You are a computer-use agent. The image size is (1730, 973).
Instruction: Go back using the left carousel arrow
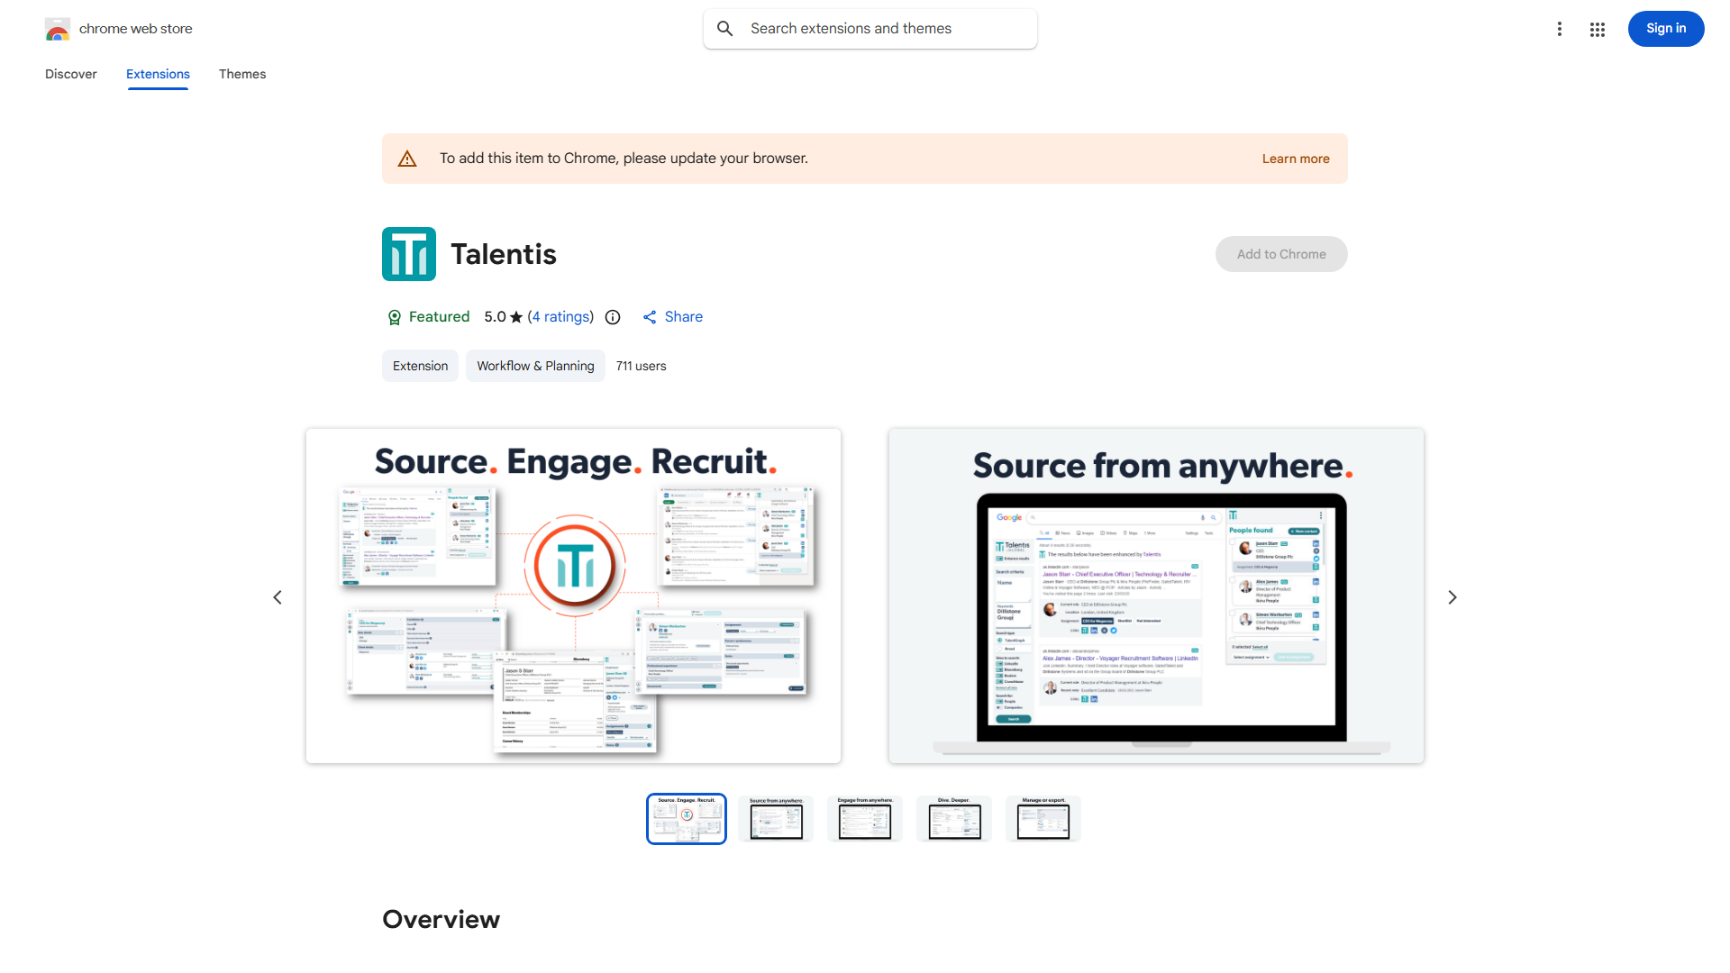click(x=278, y=596)
